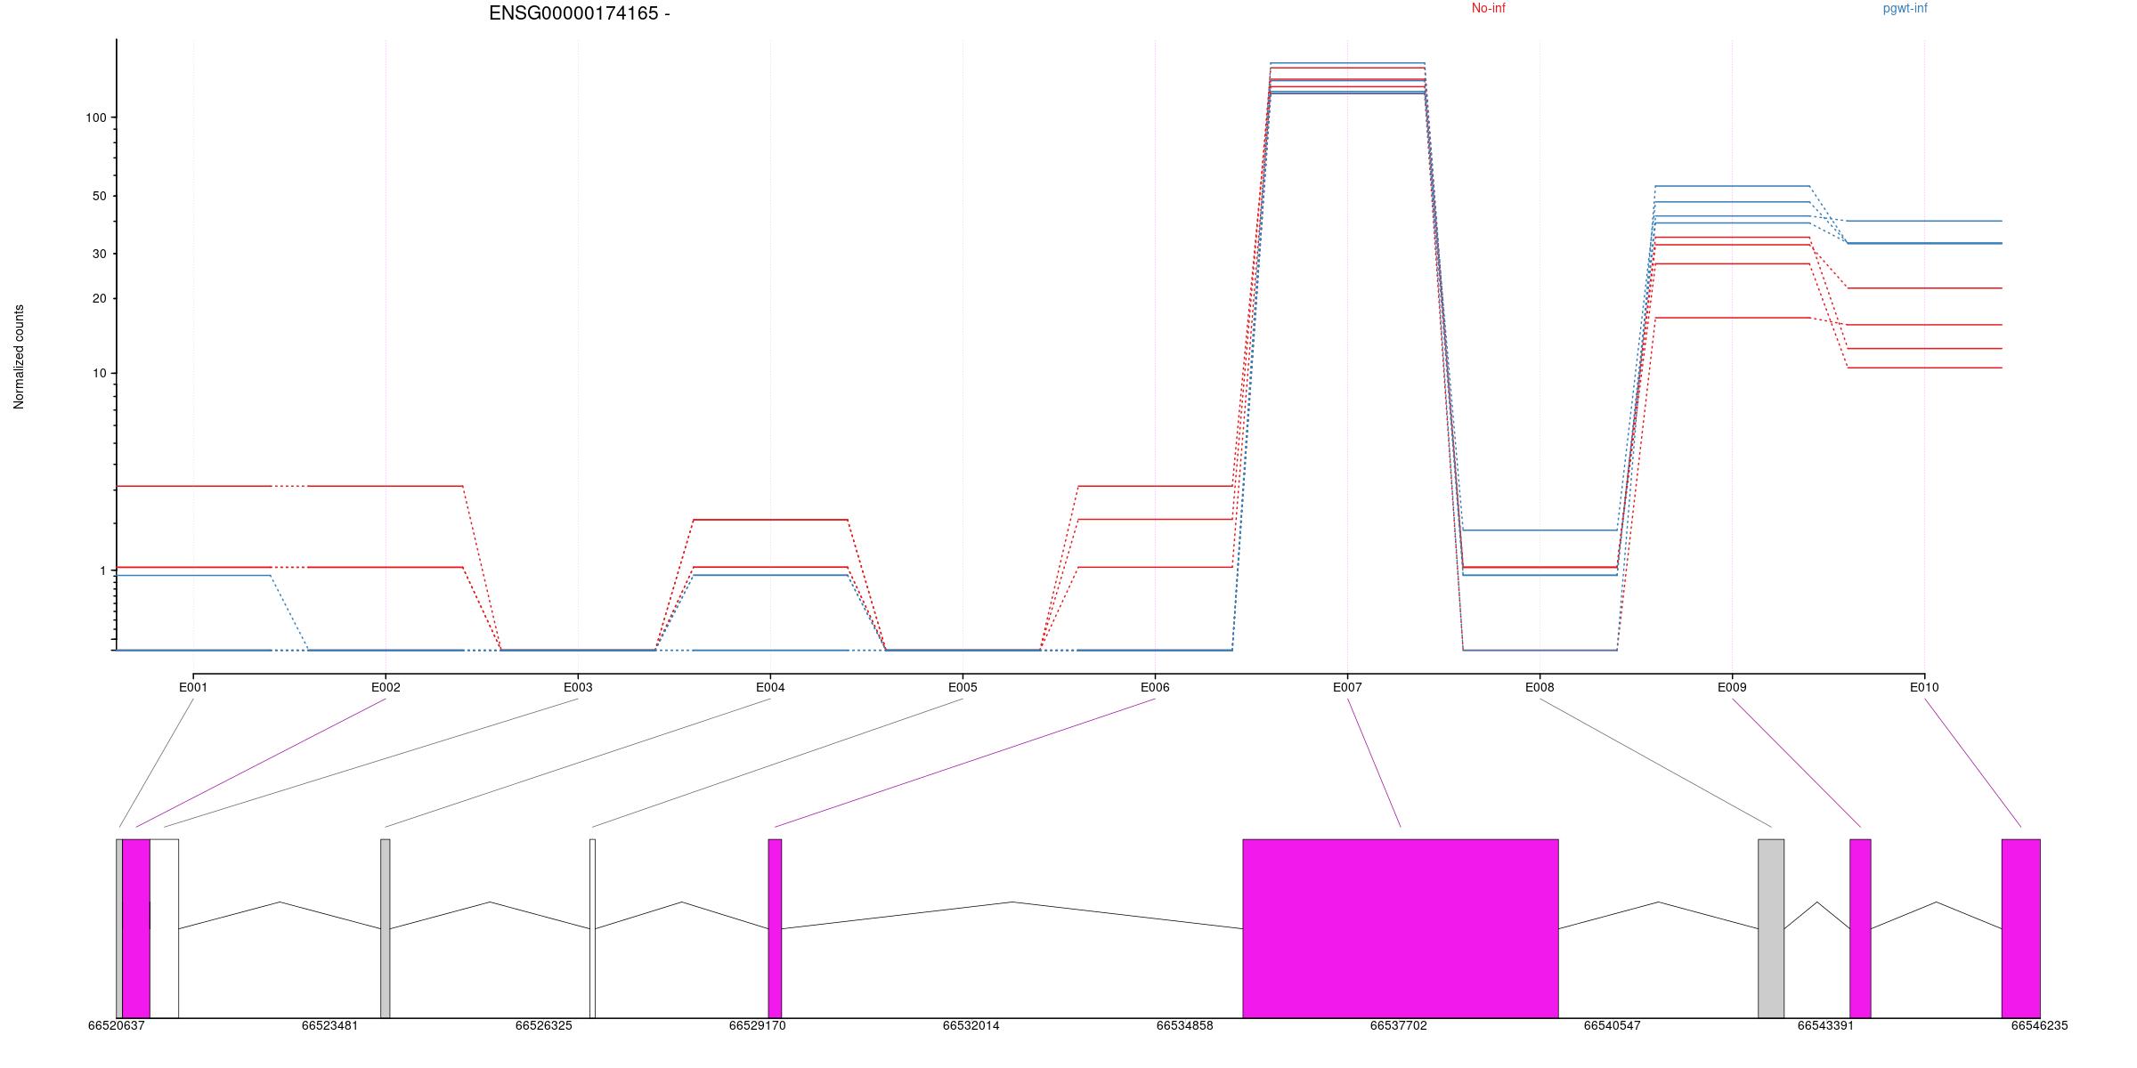The height and width of the screenshot is (1068, 2137).
Task: Click exon label E003
Action: 578,687
